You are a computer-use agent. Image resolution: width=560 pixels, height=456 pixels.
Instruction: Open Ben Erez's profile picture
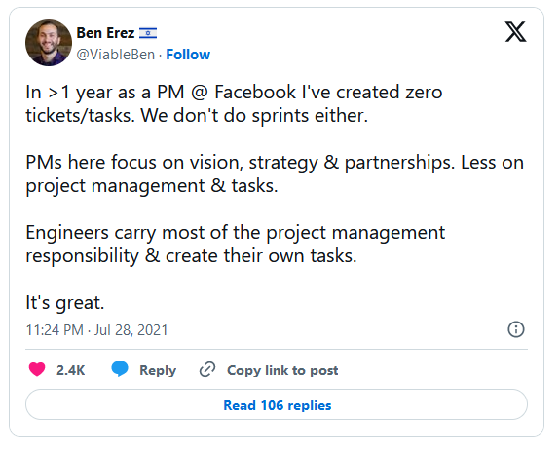pyautogui.click(x=49, y=43)
